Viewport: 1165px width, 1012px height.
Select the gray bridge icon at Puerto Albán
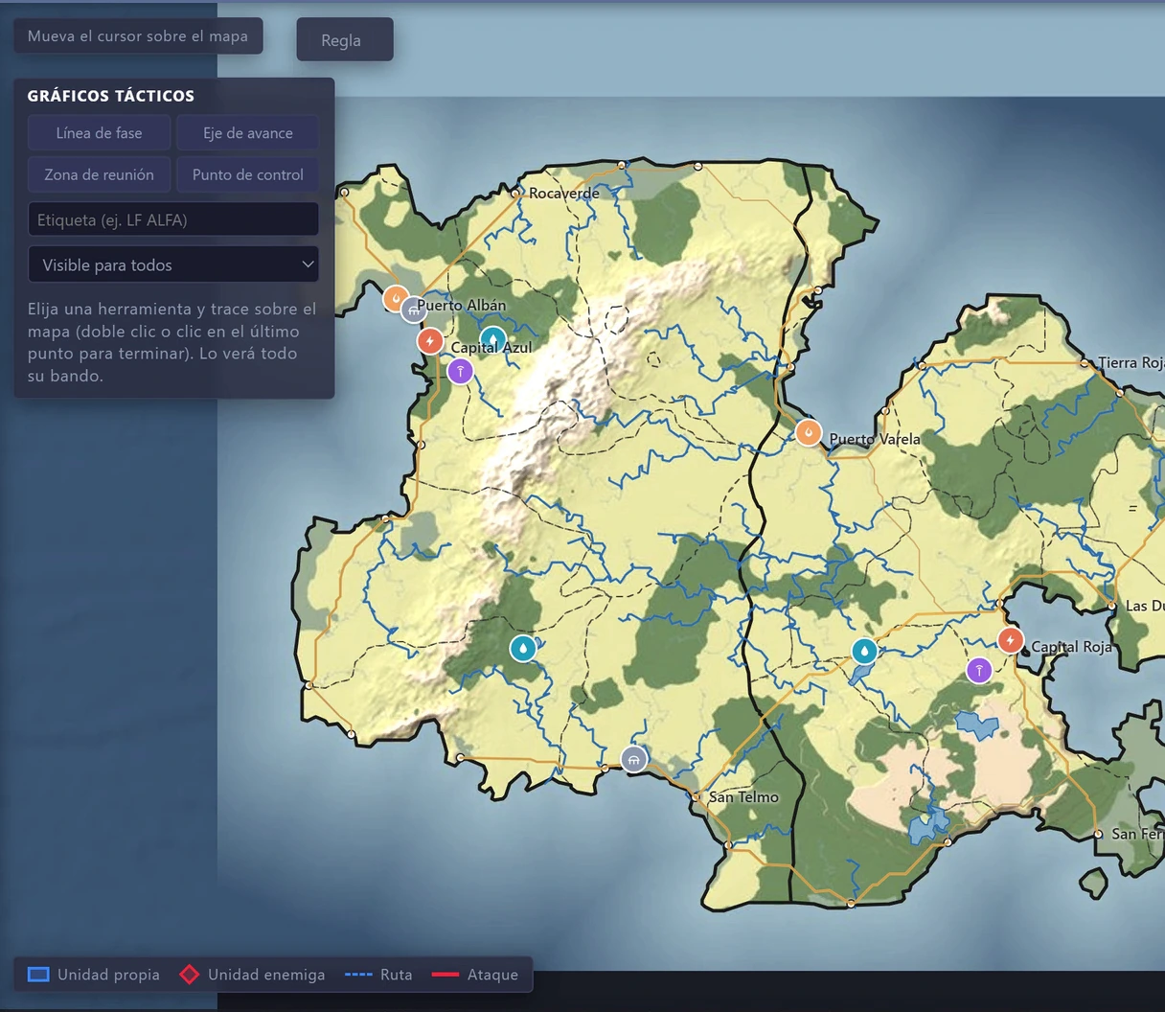click(413, 310)
